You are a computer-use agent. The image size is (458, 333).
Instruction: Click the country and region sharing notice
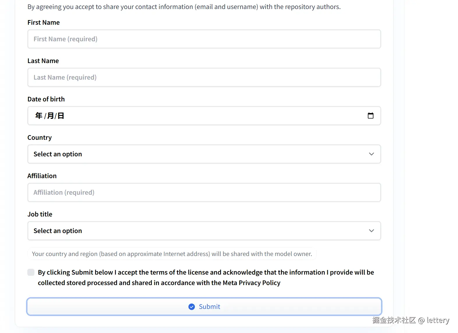pyautogui.click(x=172, y=254)
